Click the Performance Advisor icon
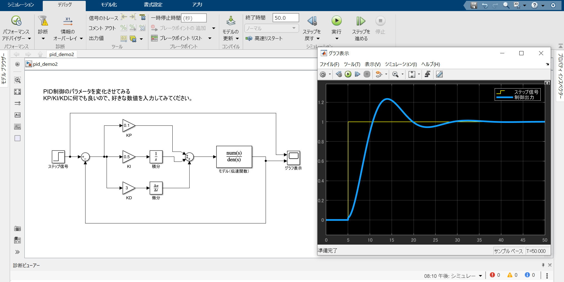 16,21
